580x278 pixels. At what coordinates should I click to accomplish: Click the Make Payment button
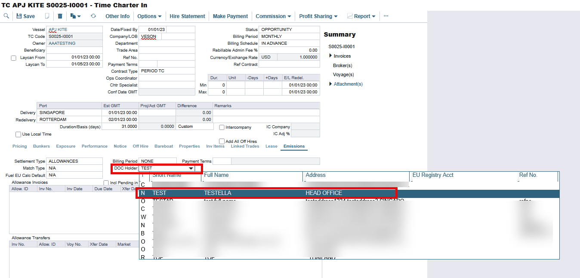click(x=230, y=16)
